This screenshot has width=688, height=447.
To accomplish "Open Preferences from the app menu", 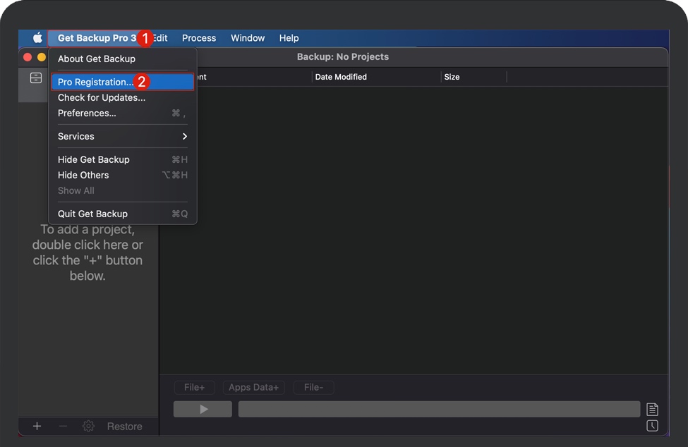I will point(87,113).
